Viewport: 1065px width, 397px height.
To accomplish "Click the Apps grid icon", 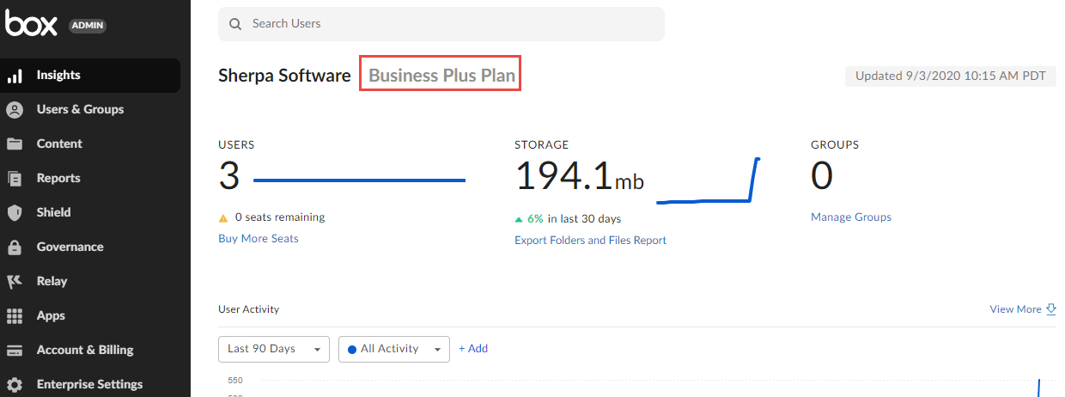I will pyautogui.click(x=15, y=316).
